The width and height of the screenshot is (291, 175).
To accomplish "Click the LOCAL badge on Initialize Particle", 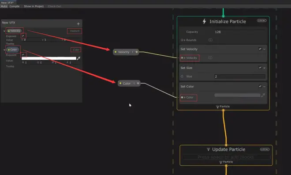I will pos(261,20).
